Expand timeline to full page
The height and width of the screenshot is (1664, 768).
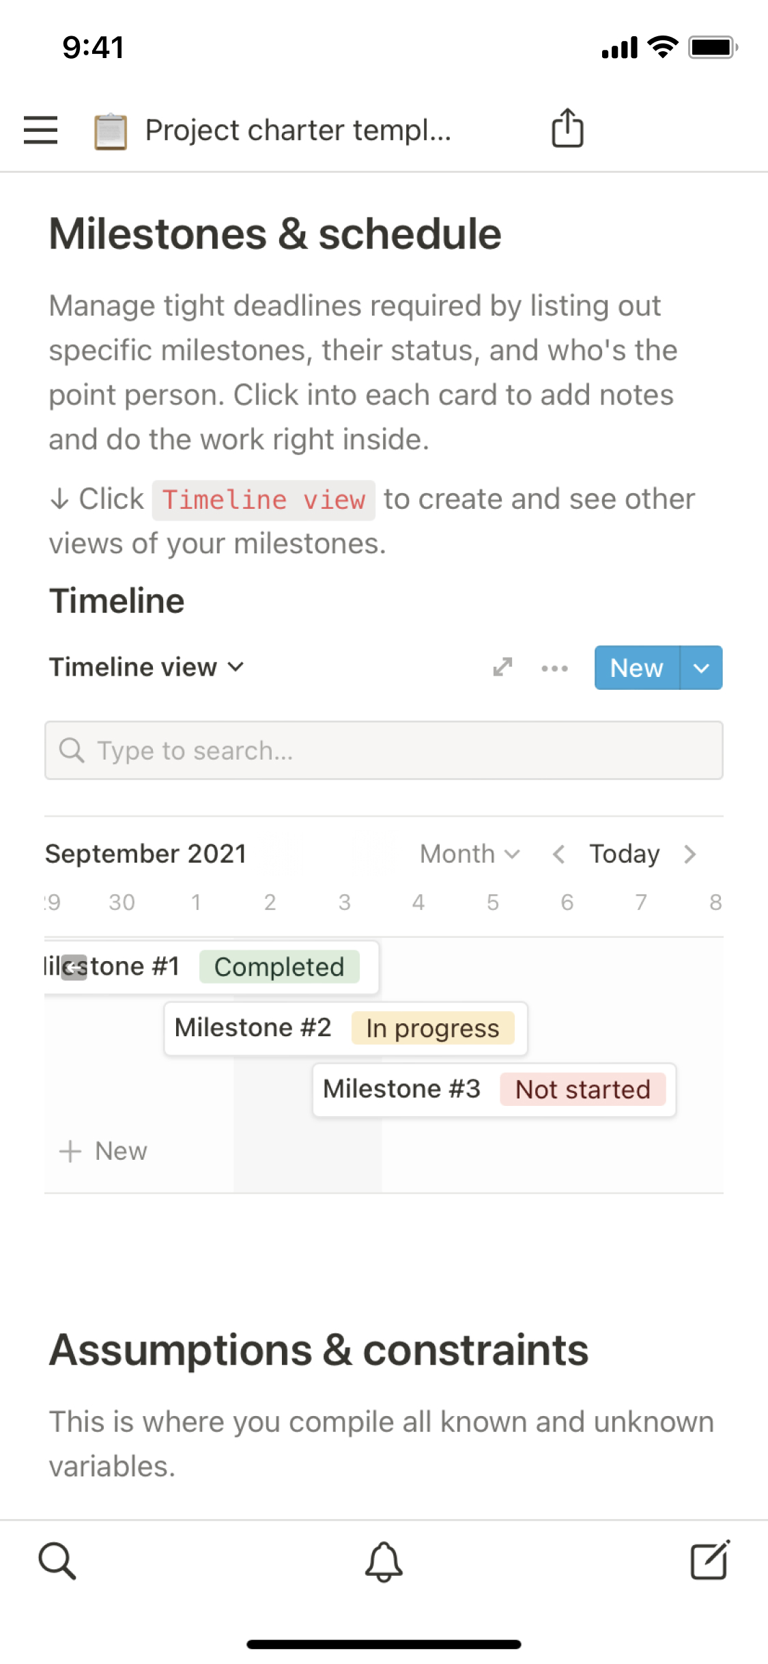coord(502,667)
